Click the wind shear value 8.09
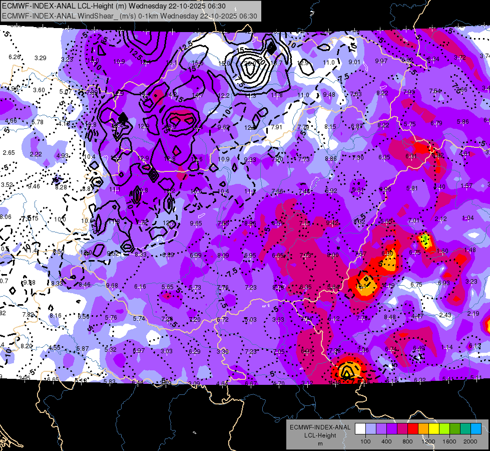This screenshot has height=451, width=490. click(x=223, y=256)
